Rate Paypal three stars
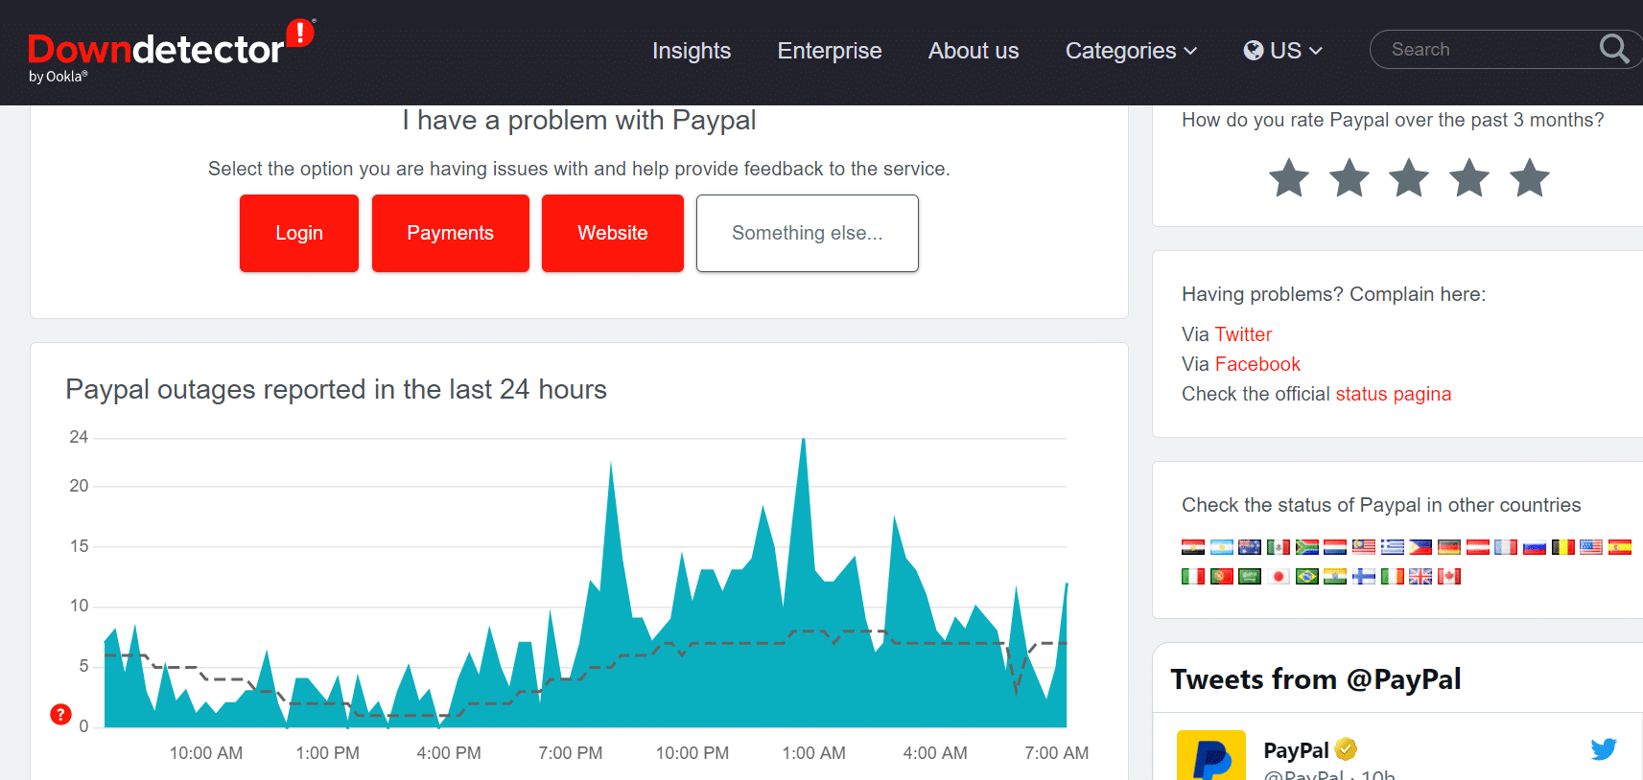Screen dimensions: 1643x780 coord(1410,178)
